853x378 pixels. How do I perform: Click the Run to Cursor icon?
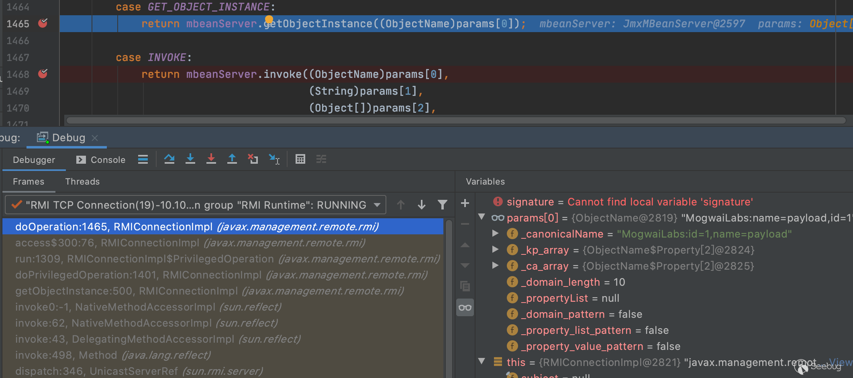point(274,159)
